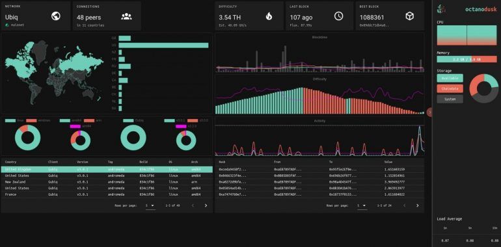Click the 1-5 of 48 pagination text
The width and height of the screenshot is (501, 247).
click(172, 206)
